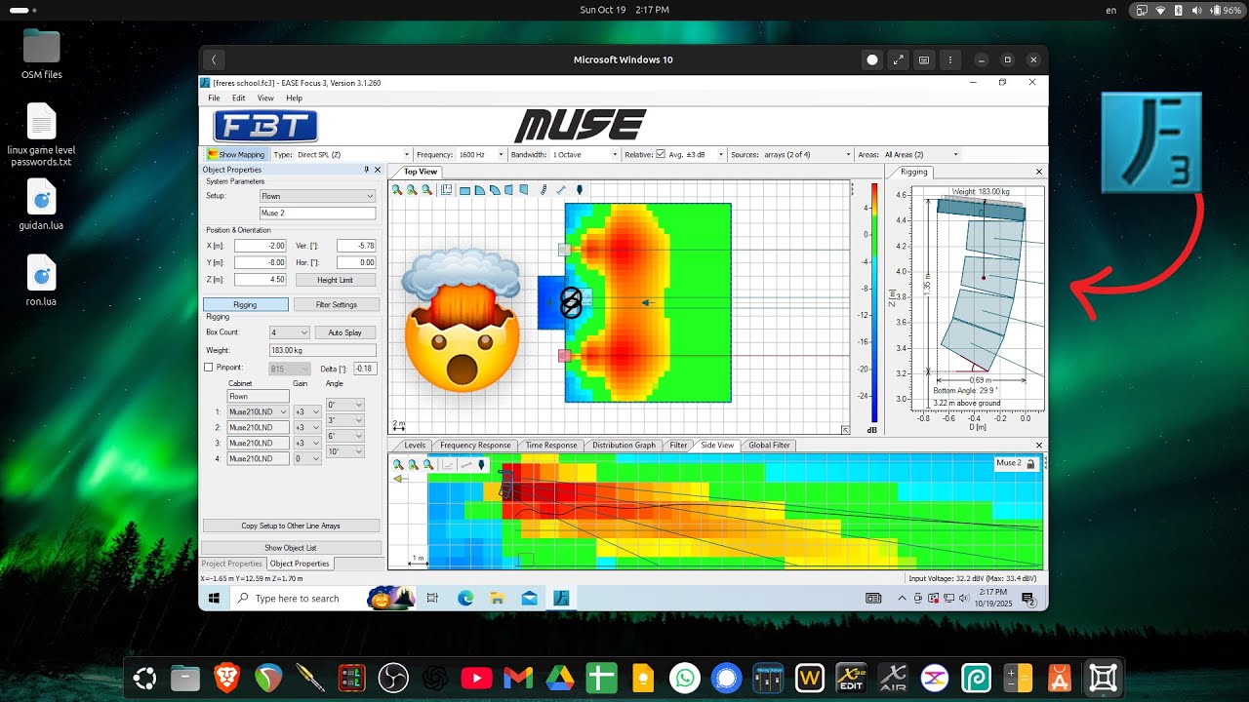Toggle Show Mapping button

click(235, 154)
